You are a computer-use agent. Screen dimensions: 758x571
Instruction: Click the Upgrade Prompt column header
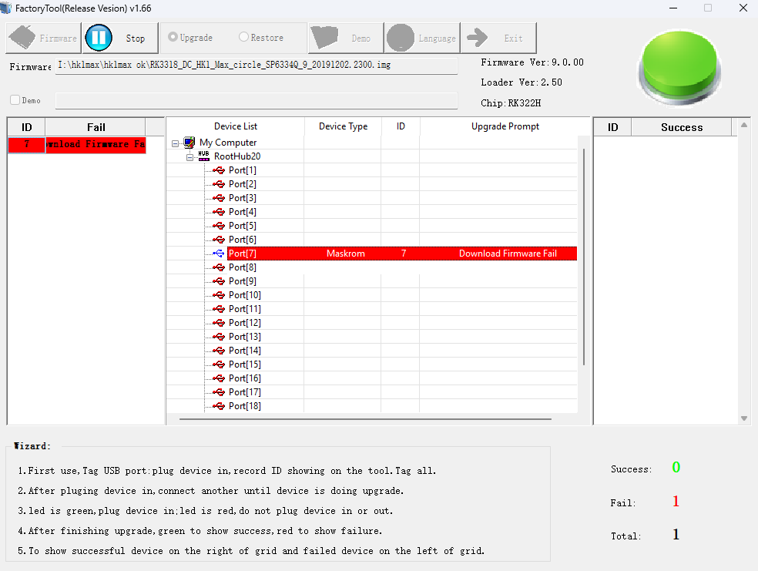505,126
